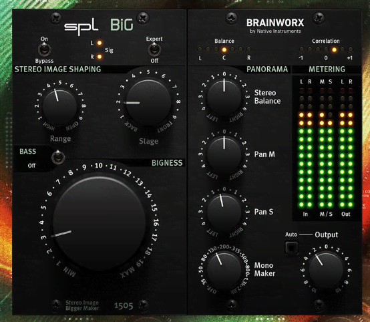Click the +1 Correlation scale label
Image resolution: width=370 pixels, height=322 pixels.
click(x=350, y=58)
